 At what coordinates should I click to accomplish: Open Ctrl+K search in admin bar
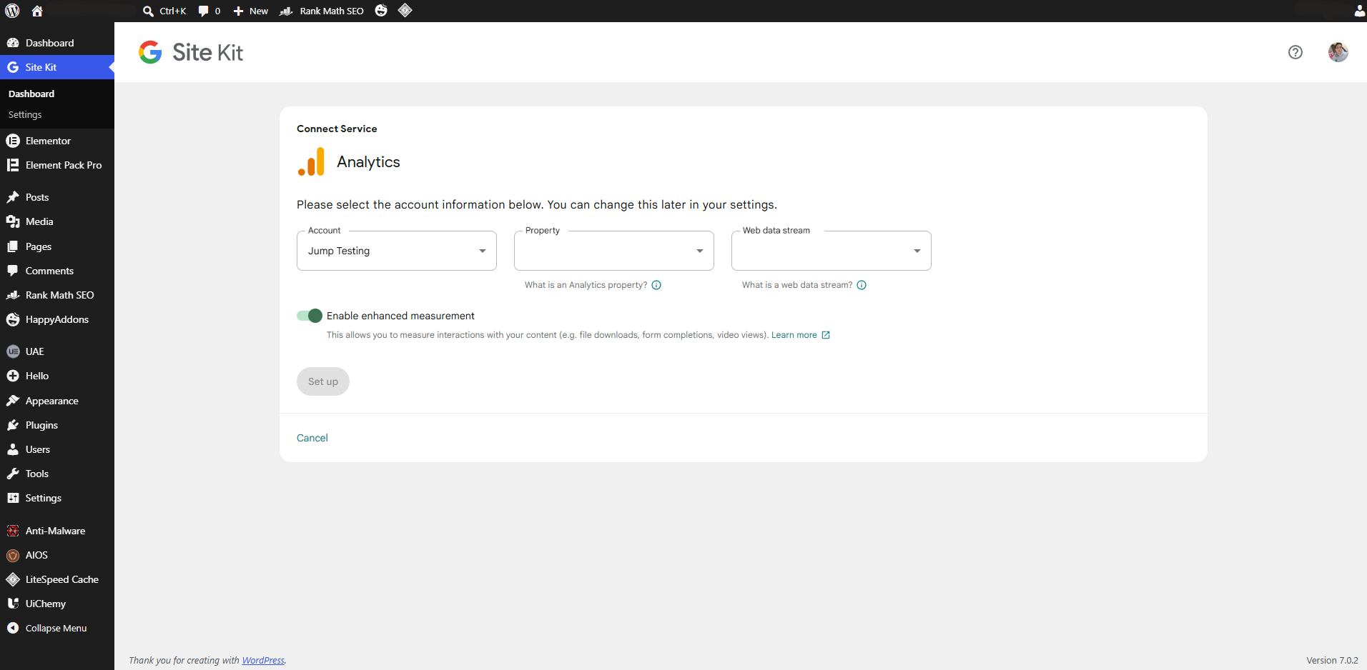(164, 11)
